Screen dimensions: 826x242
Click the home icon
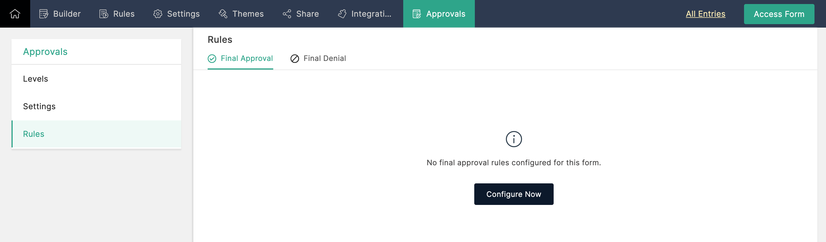(x=15, y=14)
